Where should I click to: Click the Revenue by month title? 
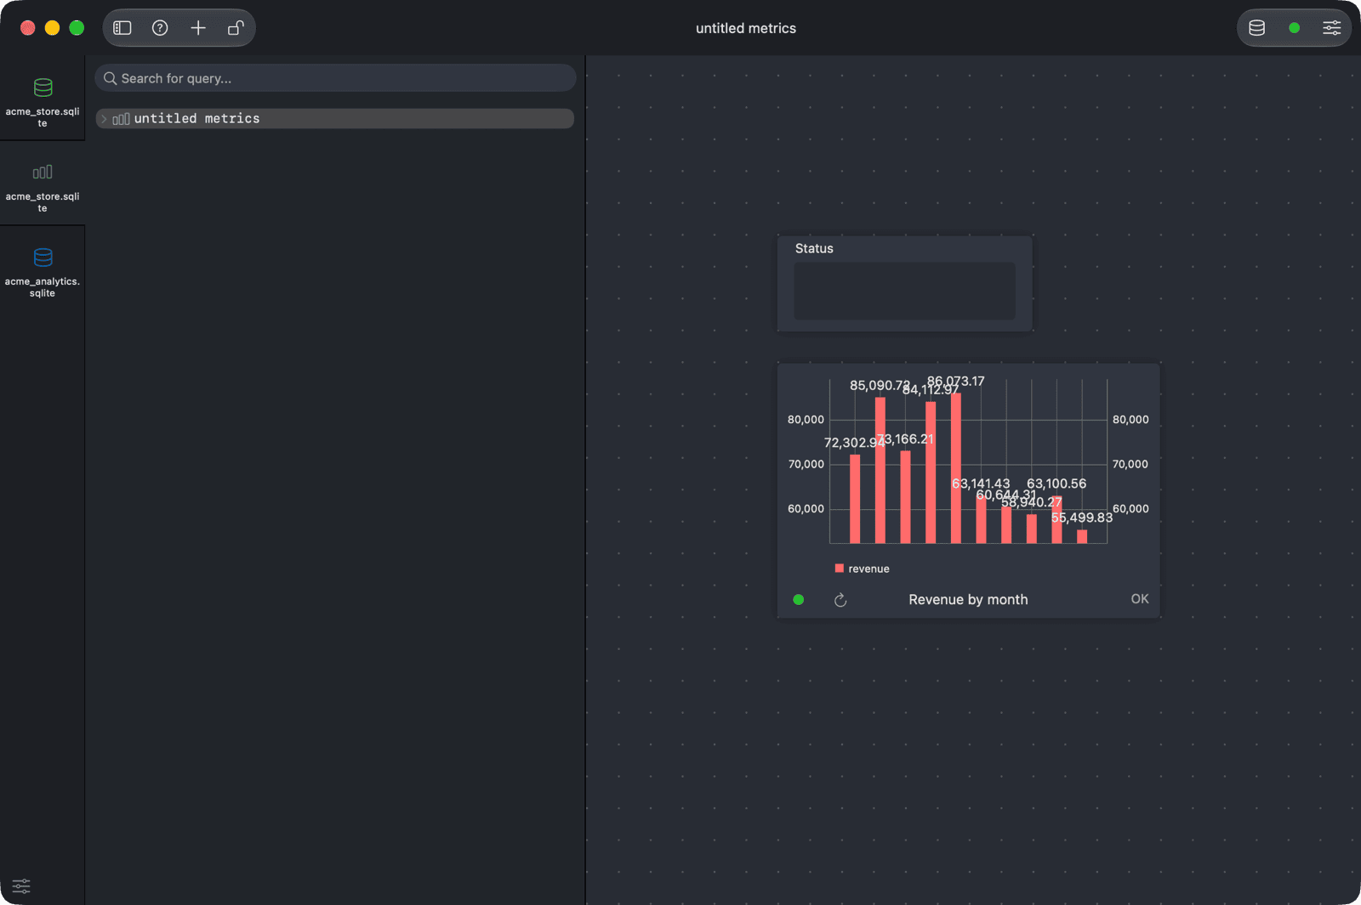click(x=968, y=600)
